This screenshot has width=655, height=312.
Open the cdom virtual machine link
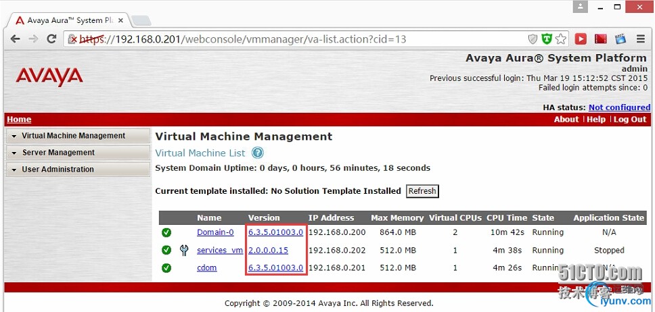(207, 268)
